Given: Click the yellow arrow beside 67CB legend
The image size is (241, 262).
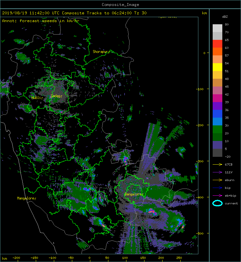Looking at the screenshot, I should (217, 165).
